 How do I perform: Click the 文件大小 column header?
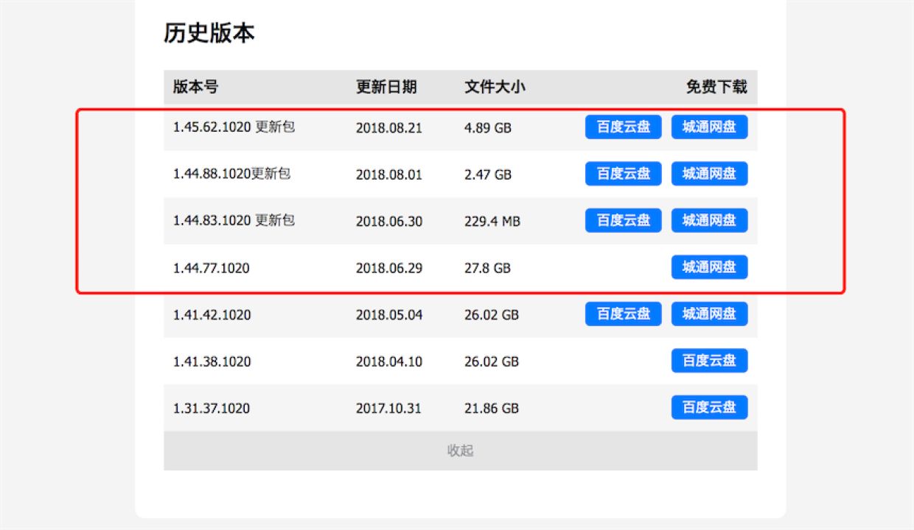pos(495,87)
